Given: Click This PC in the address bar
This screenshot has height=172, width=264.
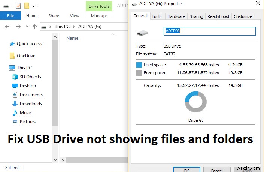Looking at the screenshot, I should pyautogui.click(x=62, y=27).
